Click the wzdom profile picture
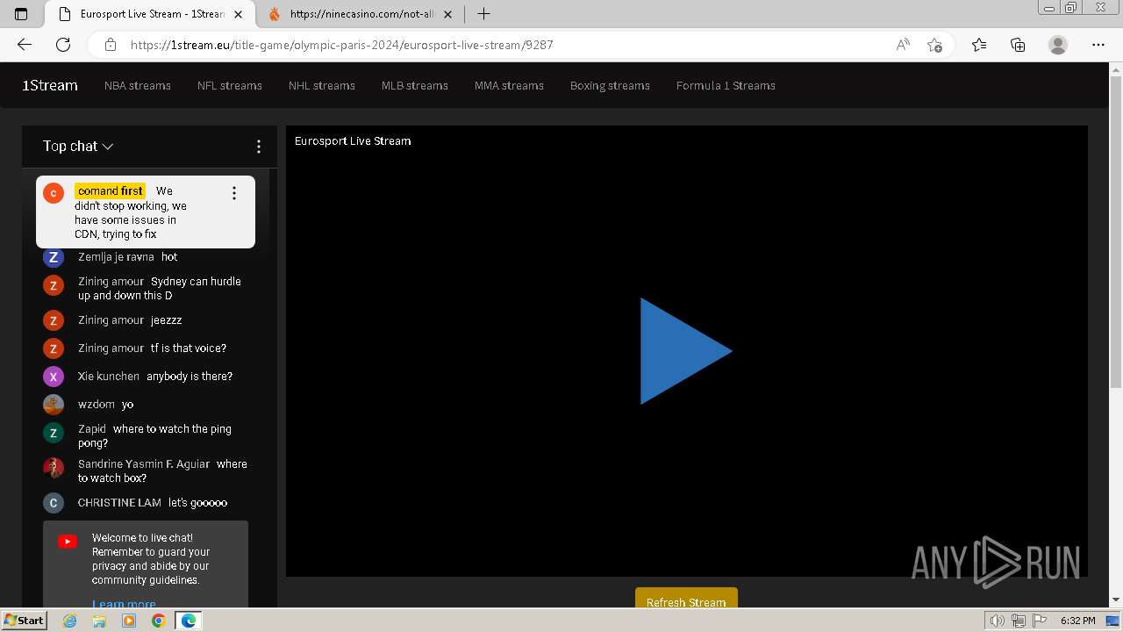This screenshot has height=632, width=1123. (x=54, y=405)
